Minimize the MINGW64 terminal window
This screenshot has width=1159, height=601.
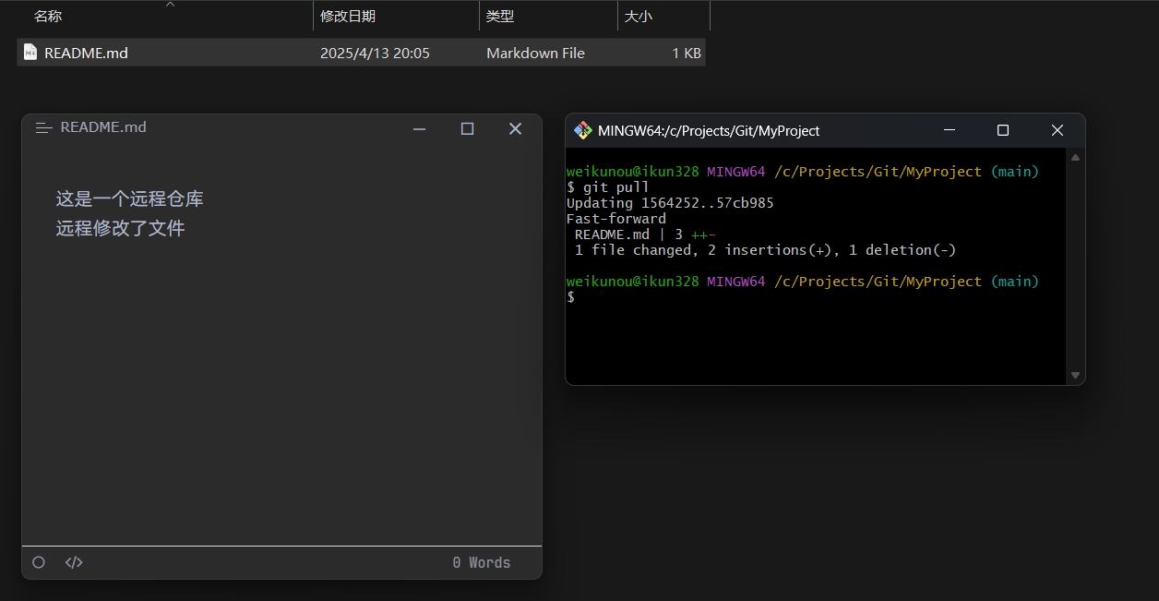click(x=949, y=130)
